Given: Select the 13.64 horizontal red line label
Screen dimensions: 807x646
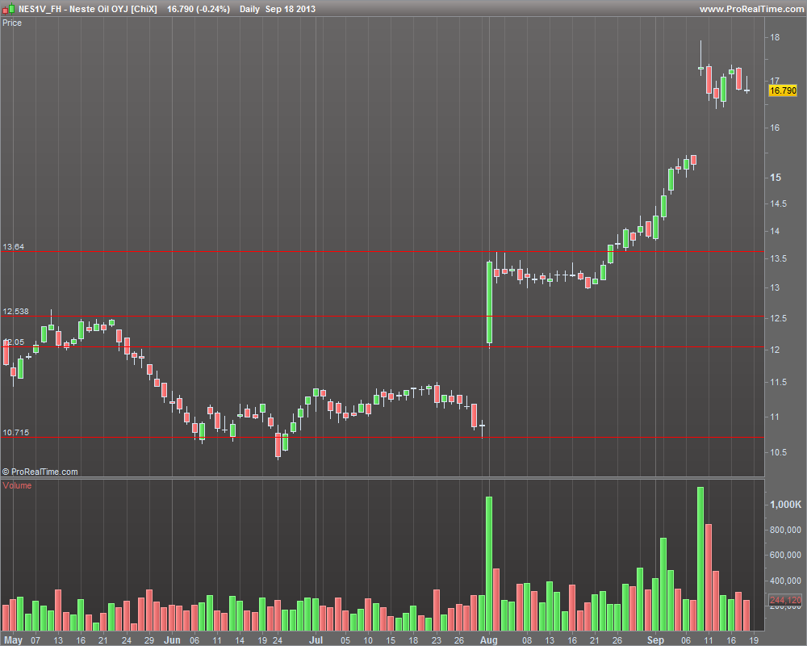Looking at the screenshot, I should click(14, 247).
